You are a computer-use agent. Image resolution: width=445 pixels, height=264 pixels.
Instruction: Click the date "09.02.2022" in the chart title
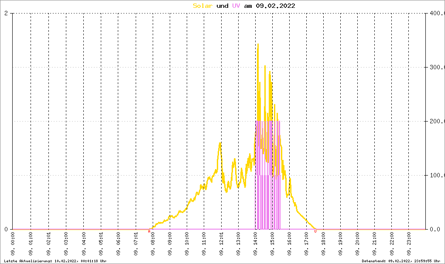[x=275, y=6]
